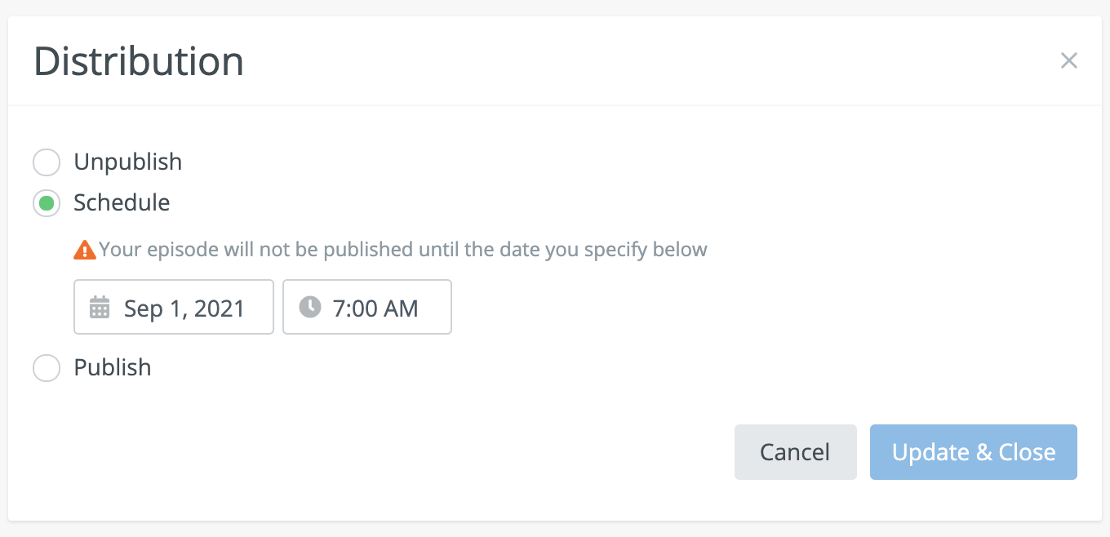Click the Update & Close button
Image resolution: width=1110 pixels, height=537 pixels.
(973, 452)
